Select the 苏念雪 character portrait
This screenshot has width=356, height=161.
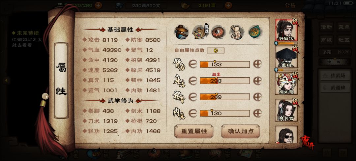(286, 110)
